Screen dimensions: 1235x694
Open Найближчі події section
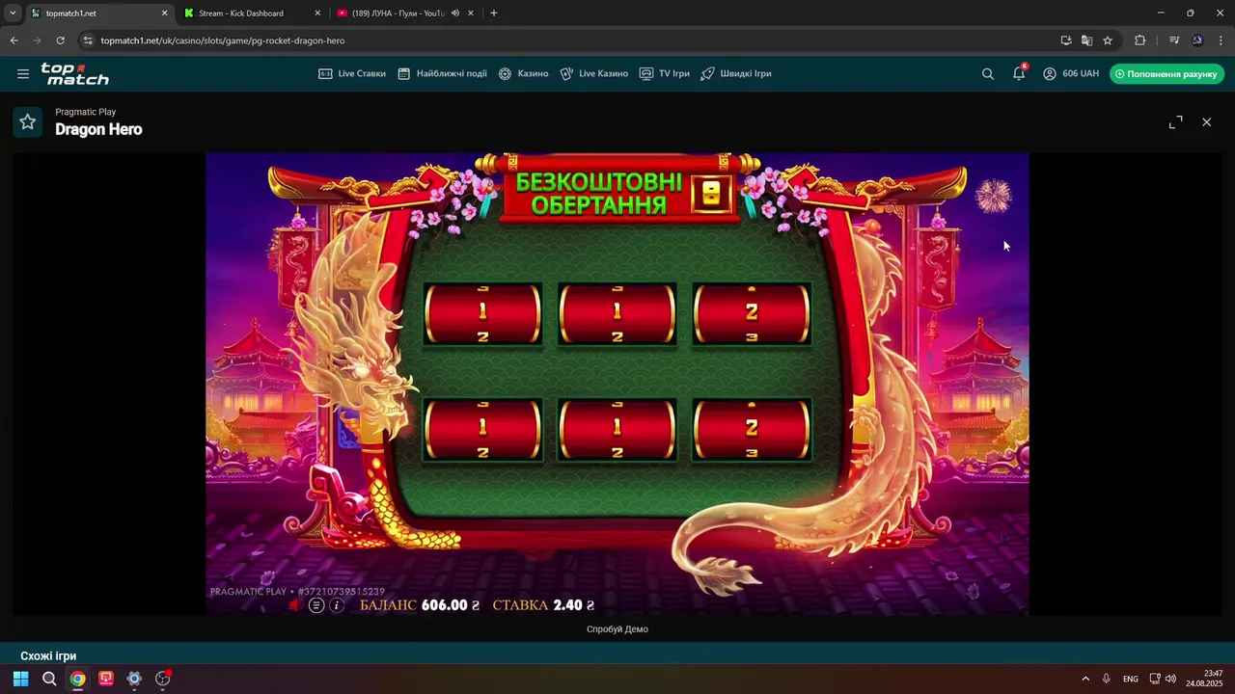click(x=442, y=73)
